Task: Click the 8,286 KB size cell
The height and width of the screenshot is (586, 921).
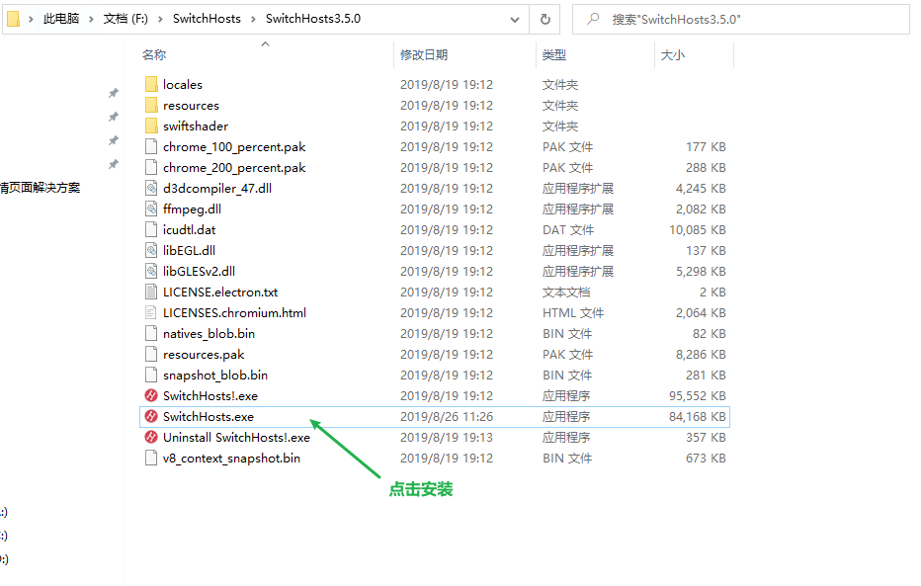Action: [x=701, y=354]
